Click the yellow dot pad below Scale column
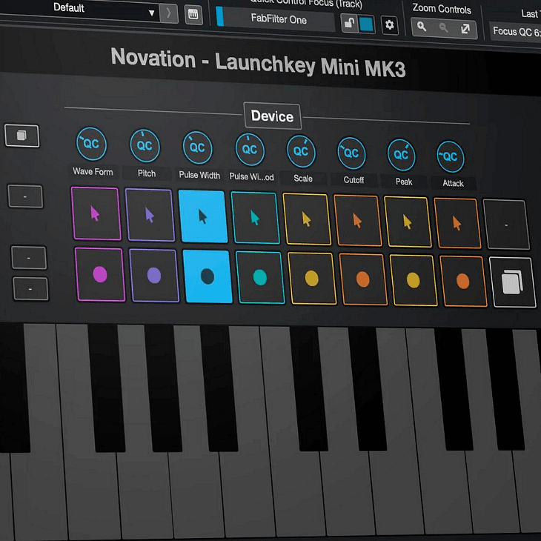The width and height of the screenshot is (541, 541). pyautogui.click(x=311, y=279)
